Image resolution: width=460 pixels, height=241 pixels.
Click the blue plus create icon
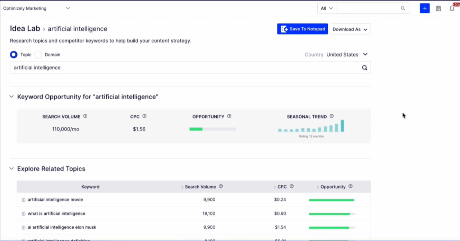click(x=425, y=8)
